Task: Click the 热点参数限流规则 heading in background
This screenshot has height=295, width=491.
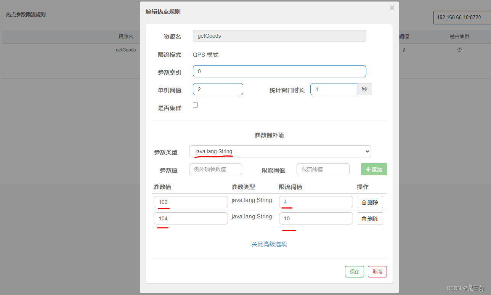Action: coord(26,14)
